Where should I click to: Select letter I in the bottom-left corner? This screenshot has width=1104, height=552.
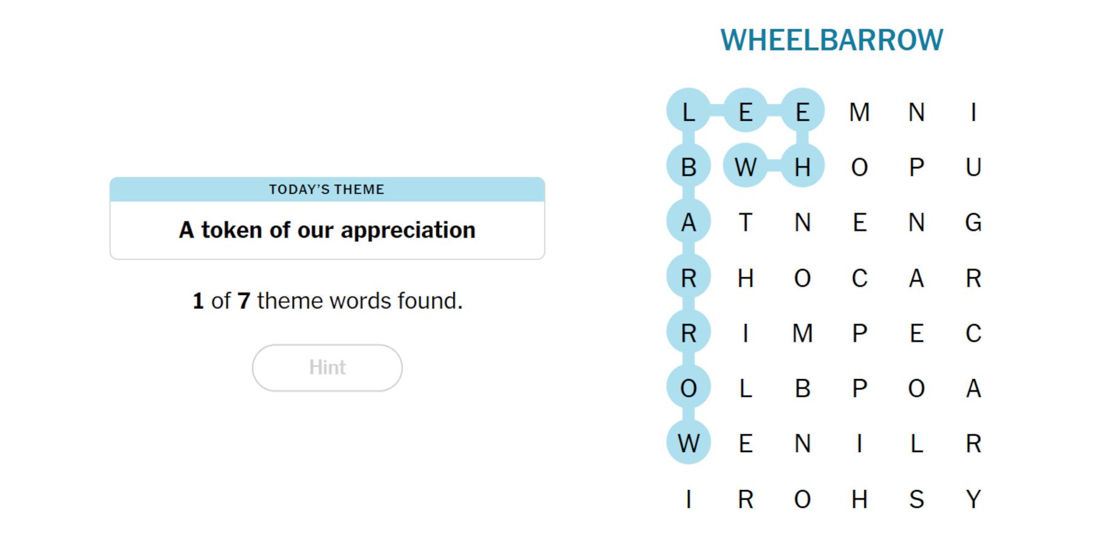click(x=688, y=499)
